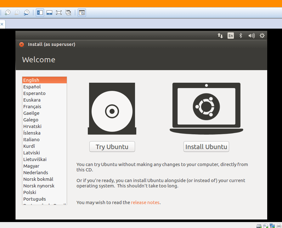Open the En keyboard layout menu
Viewport: 282px width, 228px height.
pyautogui.click(x=230, y=36)
